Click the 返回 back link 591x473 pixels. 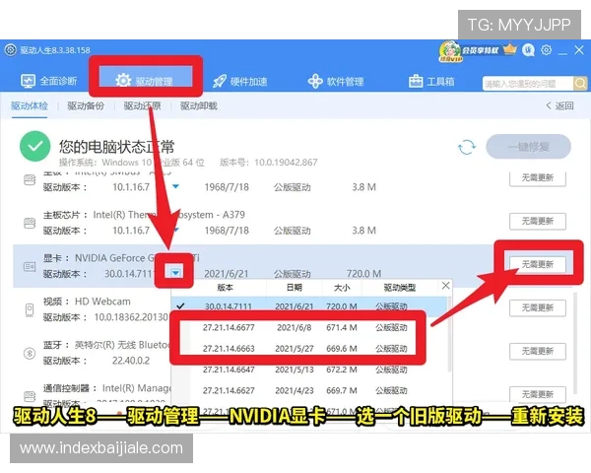[560, 106]
